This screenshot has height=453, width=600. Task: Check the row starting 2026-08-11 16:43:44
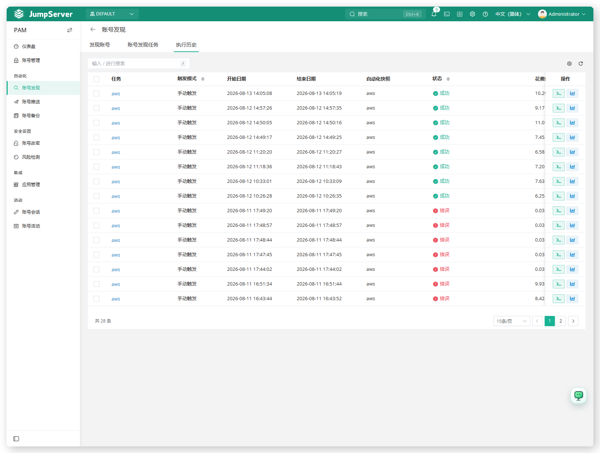pos(96,299)
